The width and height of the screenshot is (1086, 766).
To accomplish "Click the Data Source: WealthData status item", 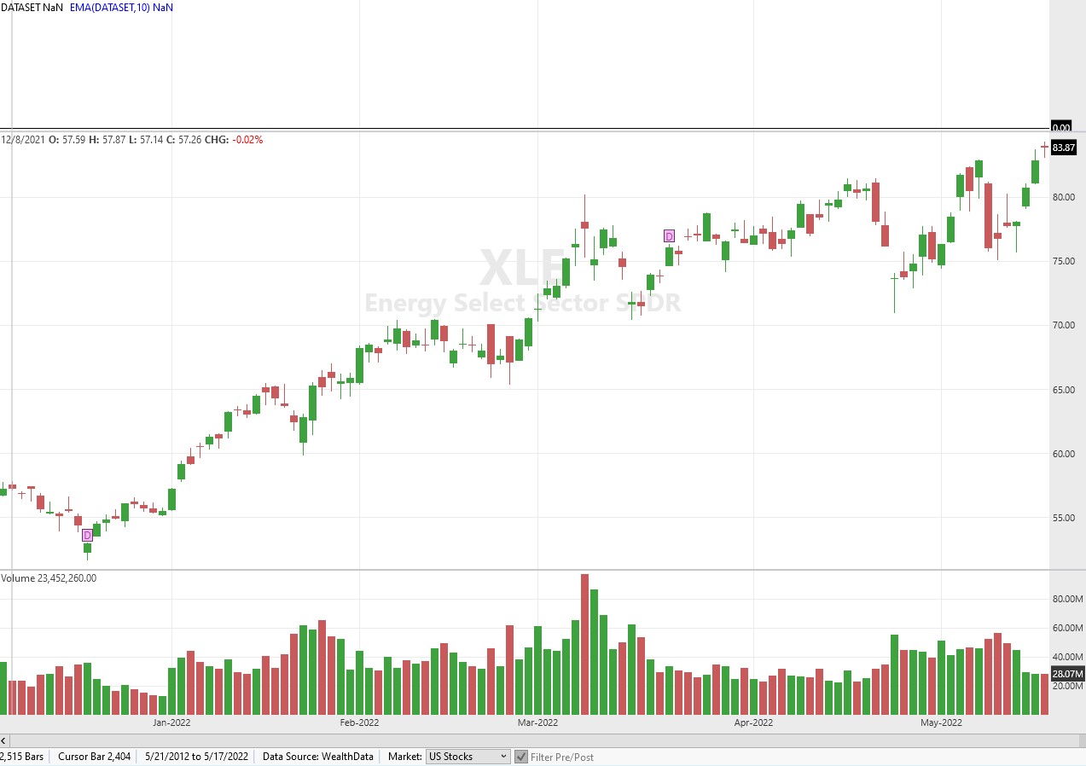I will (x=317, y=757).
